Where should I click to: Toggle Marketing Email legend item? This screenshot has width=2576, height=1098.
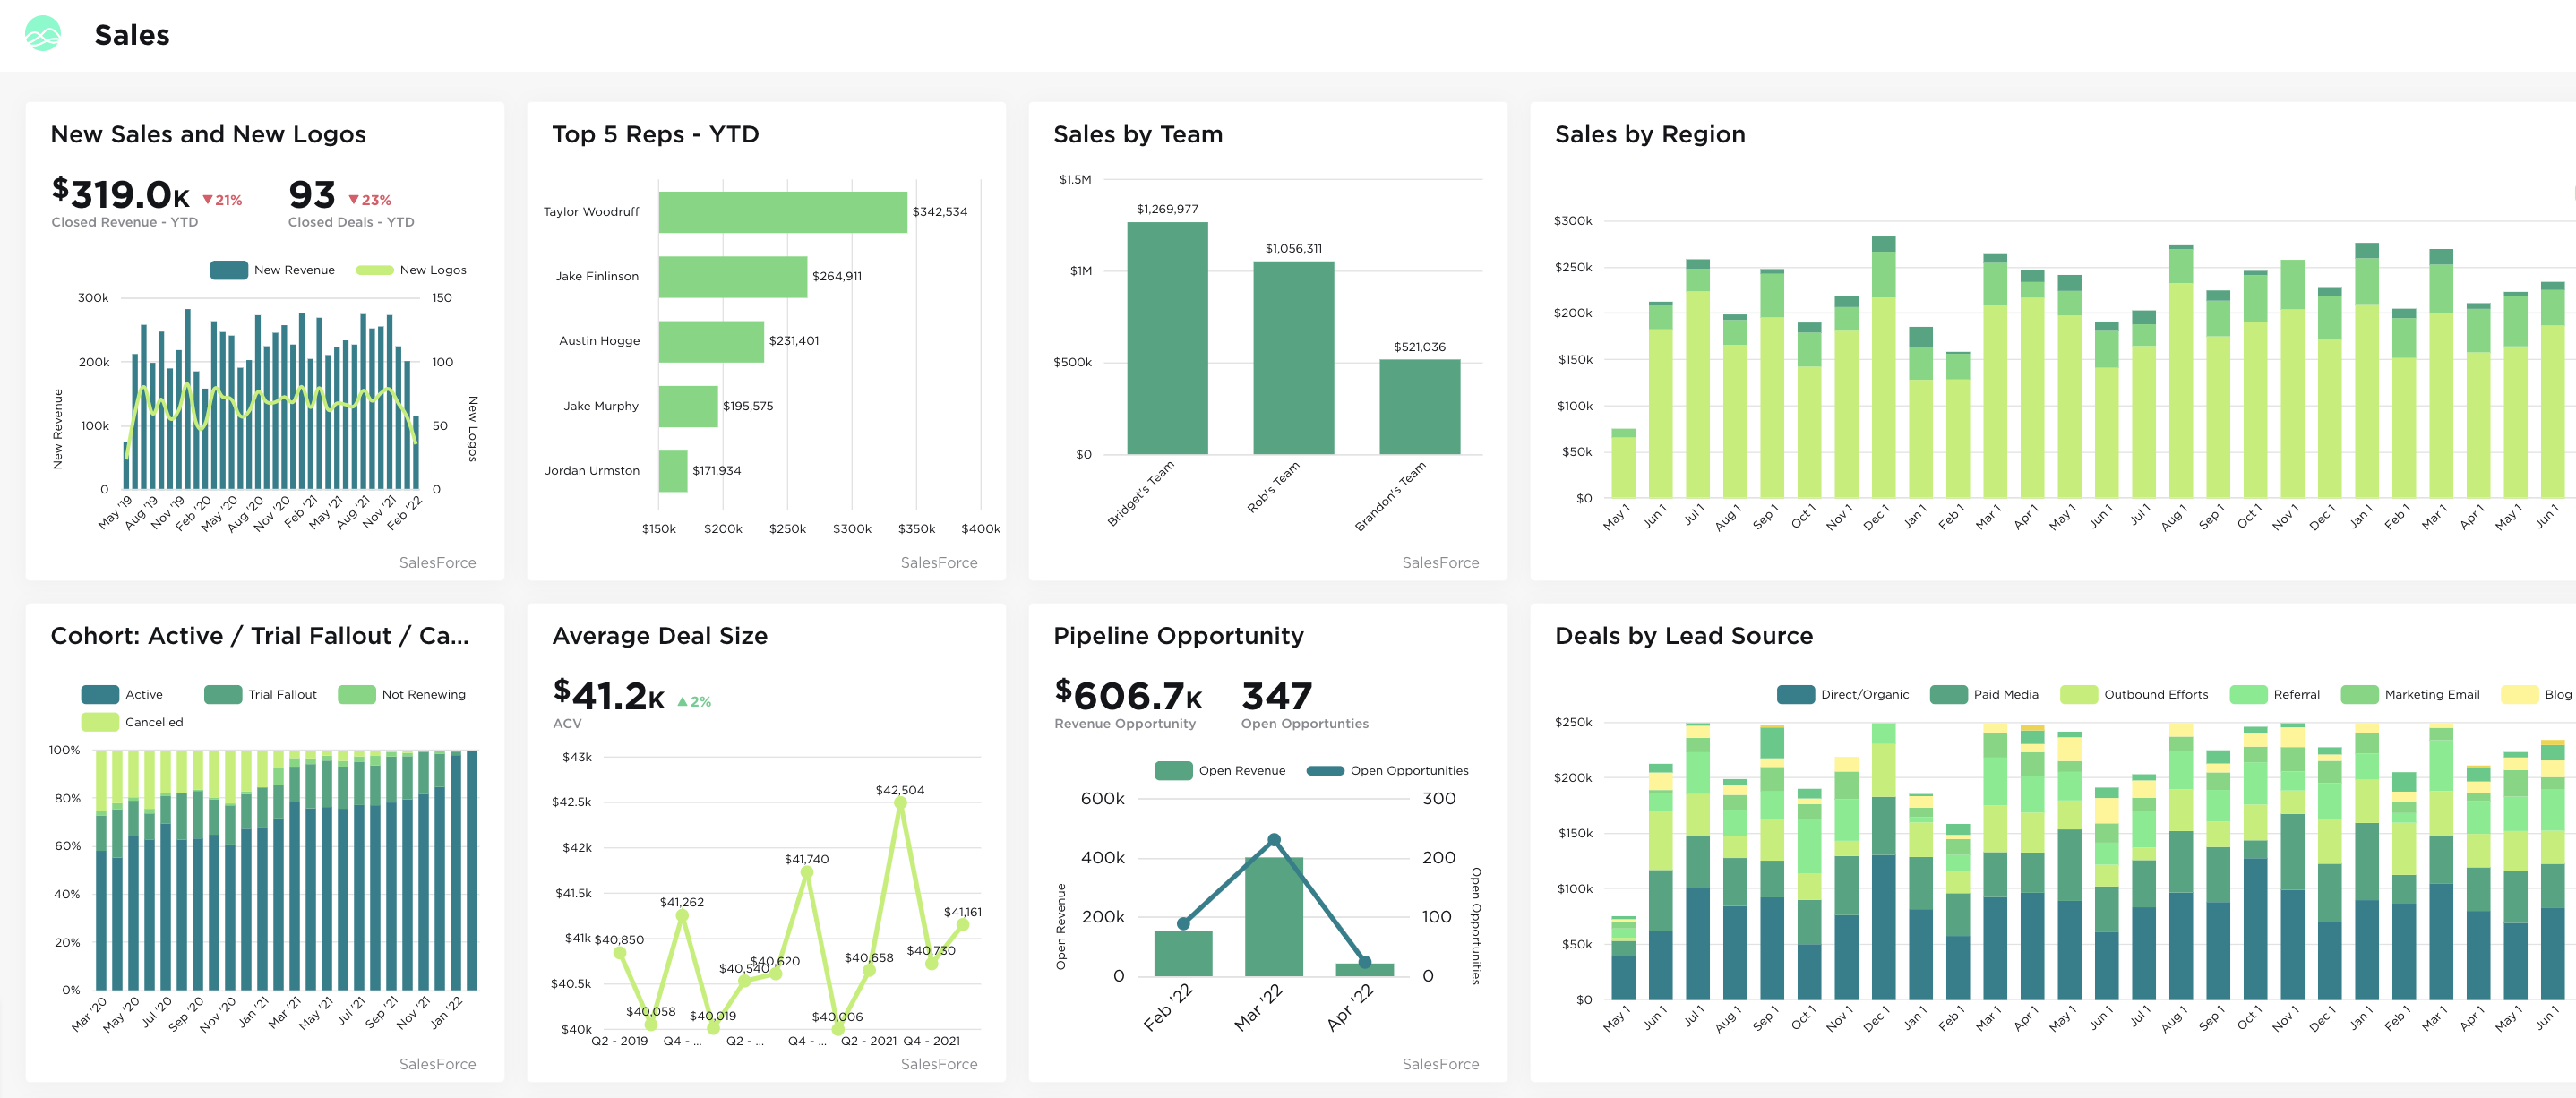click(2359, 694)
